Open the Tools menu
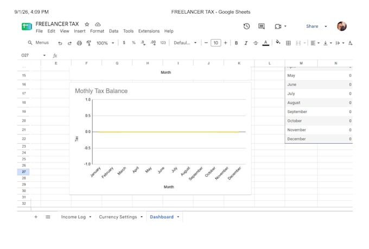The image size is (369, 249). [x=128, y=31]
